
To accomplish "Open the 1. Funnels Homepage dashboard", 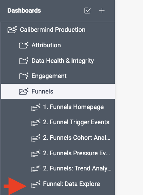I will (x=73, y=107).
